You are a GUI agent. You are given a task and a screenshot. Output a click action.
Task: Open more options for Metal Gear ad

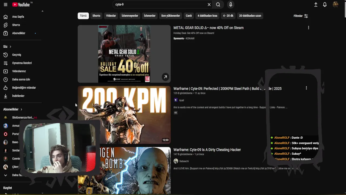point(308,28)
